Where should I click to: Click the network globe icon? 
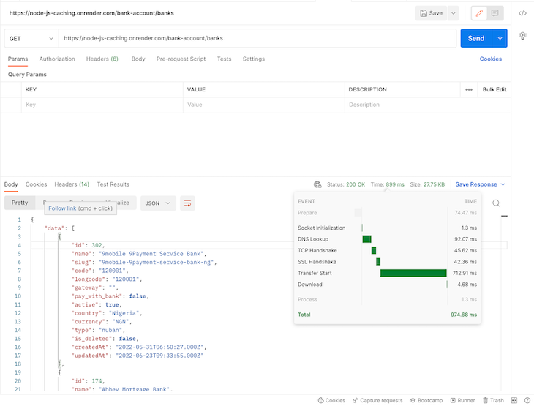(x=317, y=184)
